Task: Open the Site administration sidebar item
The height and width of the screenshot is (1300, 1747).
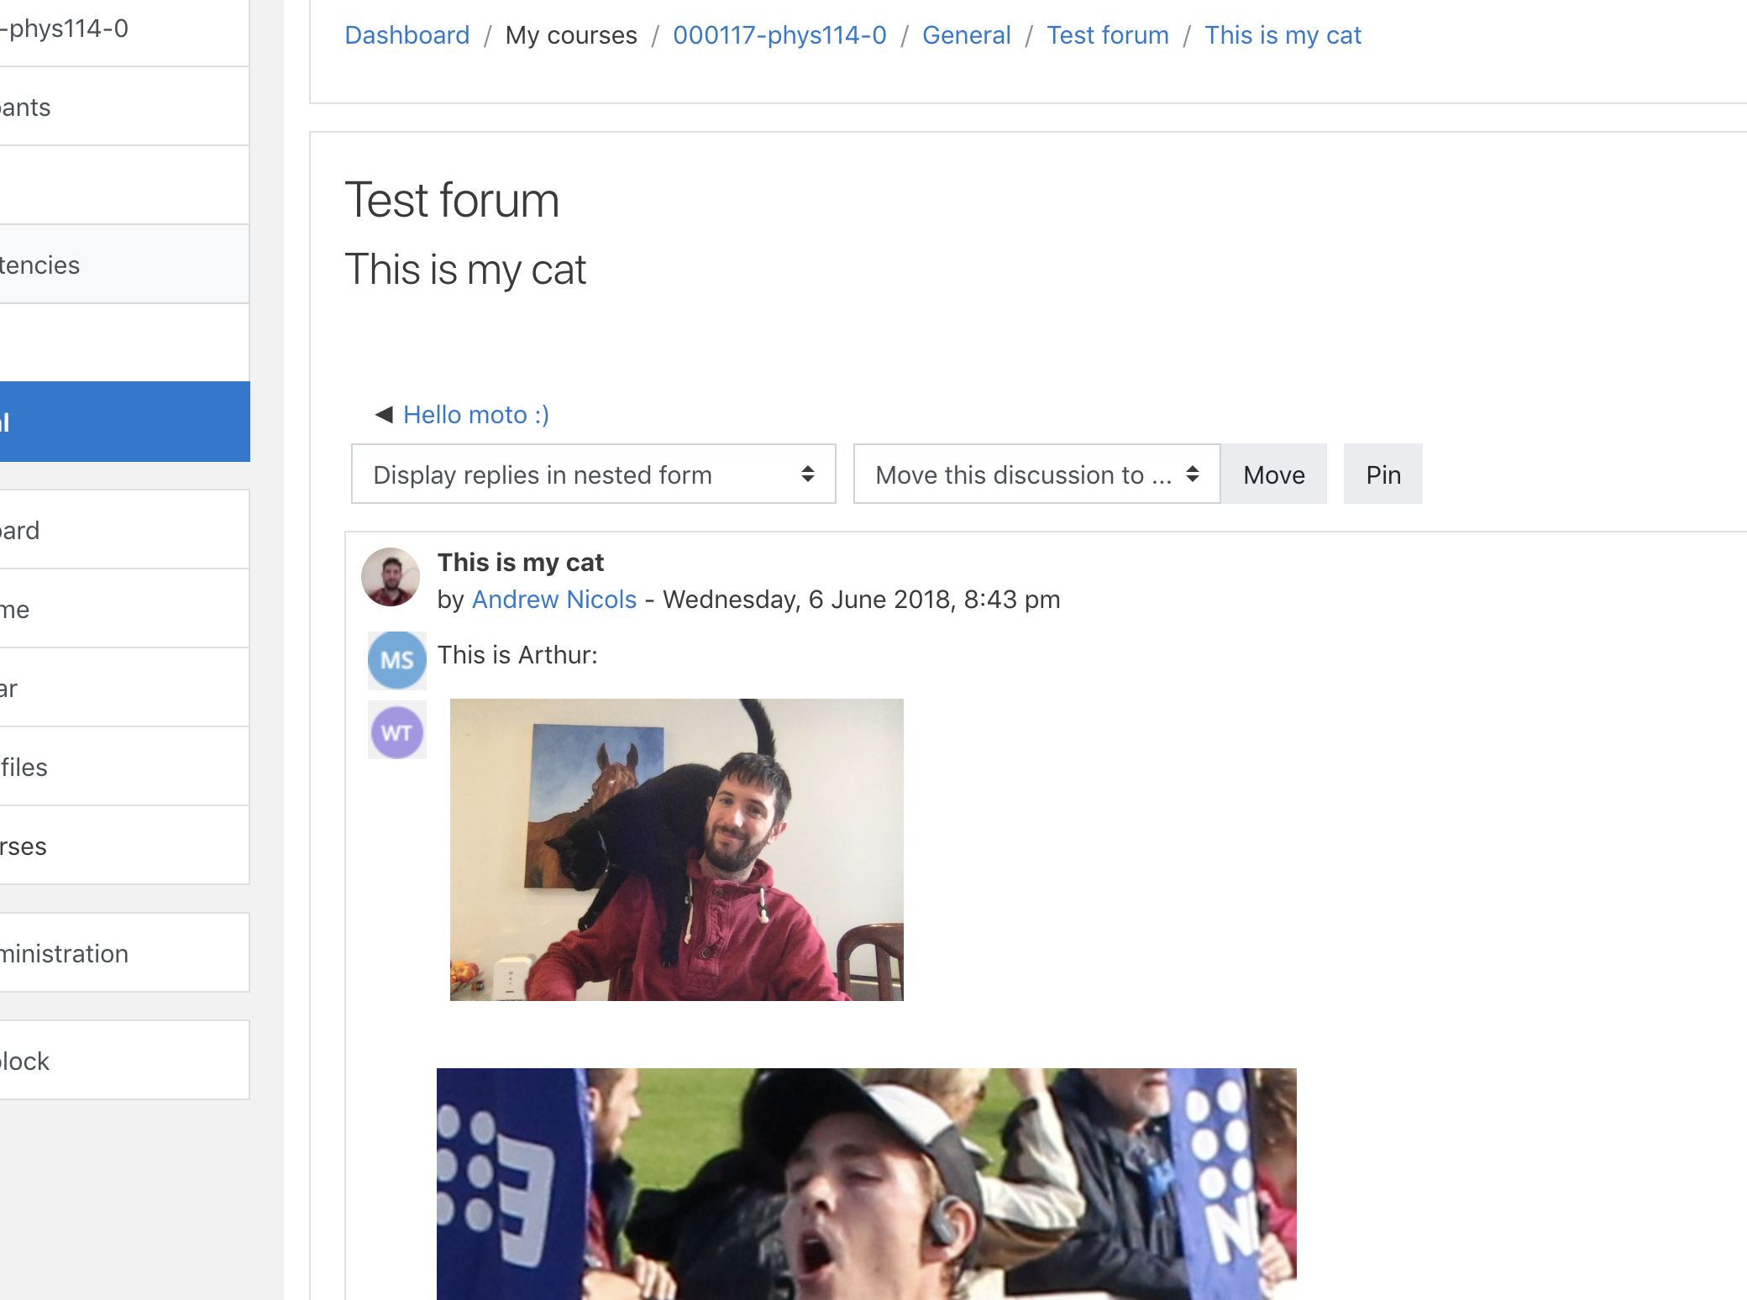Action: click(124, 953)
